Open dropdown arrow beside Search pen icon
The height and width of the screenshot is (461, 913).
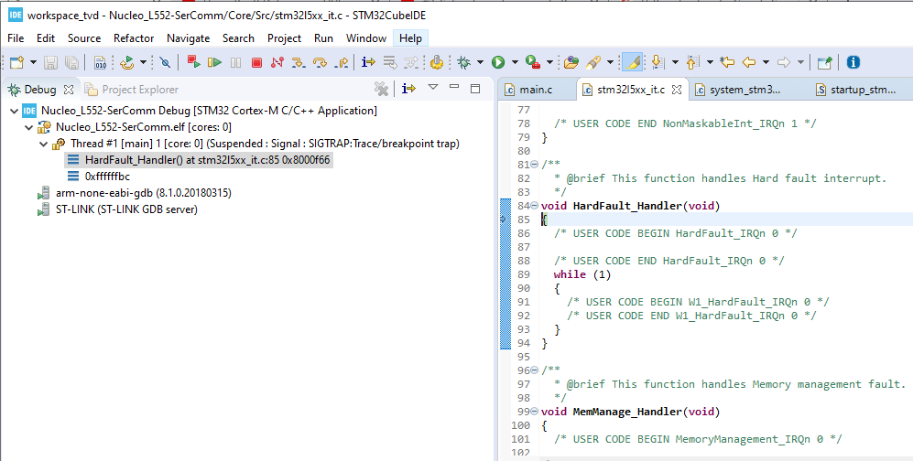click(610, 62)
